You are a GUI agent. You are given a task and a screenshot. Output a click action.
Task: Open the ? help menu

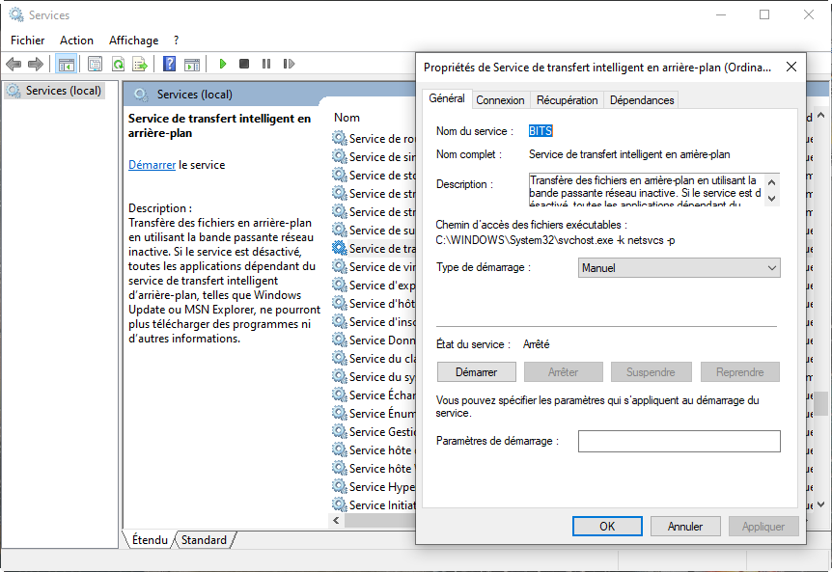[x=177, y=41]
